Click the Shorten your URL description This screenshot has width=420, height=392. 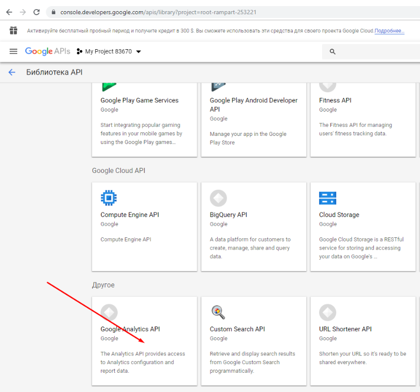pyautogui.click(x=363, y=358)
